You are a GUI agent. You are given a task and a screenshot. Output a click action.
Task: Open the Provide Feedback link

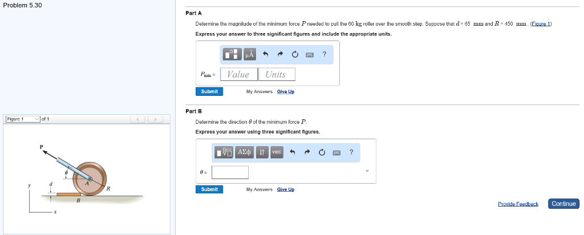[518, 204]
